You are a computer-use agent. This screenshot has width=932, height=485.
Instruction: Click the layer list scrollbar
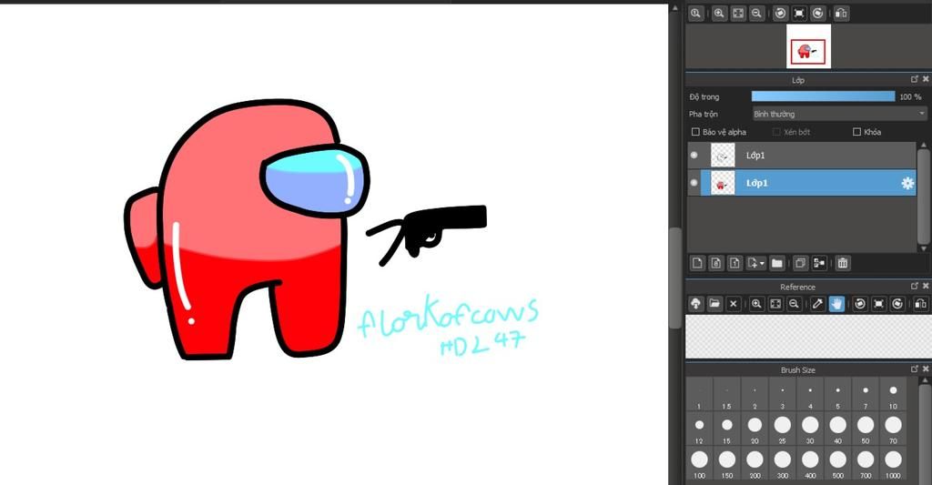tap(923, 197)
